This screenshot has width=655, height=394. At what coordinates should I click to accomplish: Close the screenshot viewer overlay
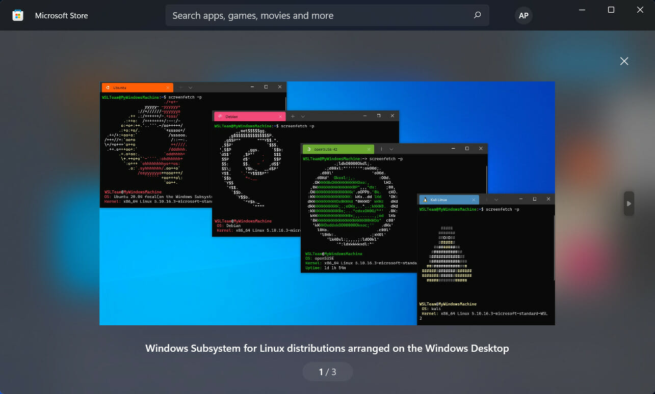pos(624,61)
